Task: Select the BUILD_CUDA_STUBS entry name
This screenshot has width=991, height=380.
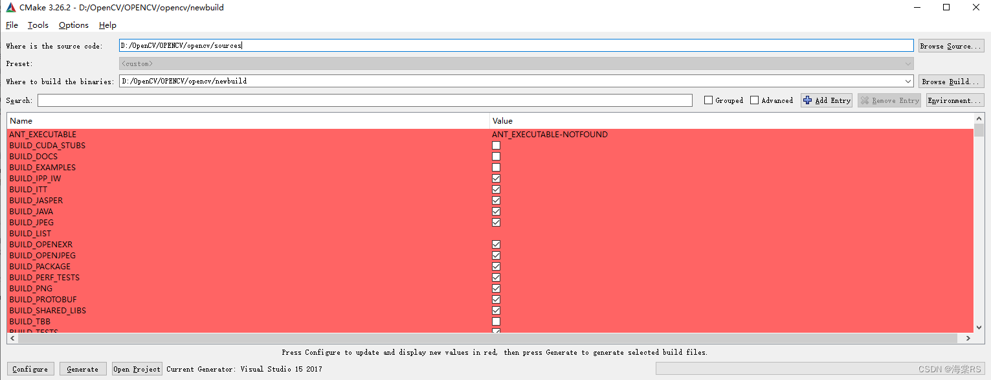Action: tap(47, 146)
